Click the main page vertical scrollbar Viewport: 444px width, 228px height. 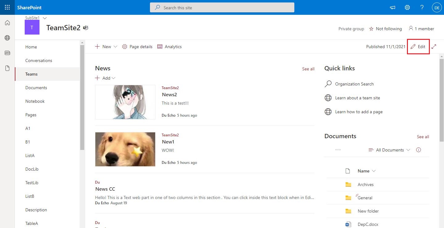click(442, 100)
